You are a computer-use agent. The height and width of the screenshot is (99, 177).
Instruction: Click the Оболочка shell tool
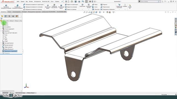(96, 9)
